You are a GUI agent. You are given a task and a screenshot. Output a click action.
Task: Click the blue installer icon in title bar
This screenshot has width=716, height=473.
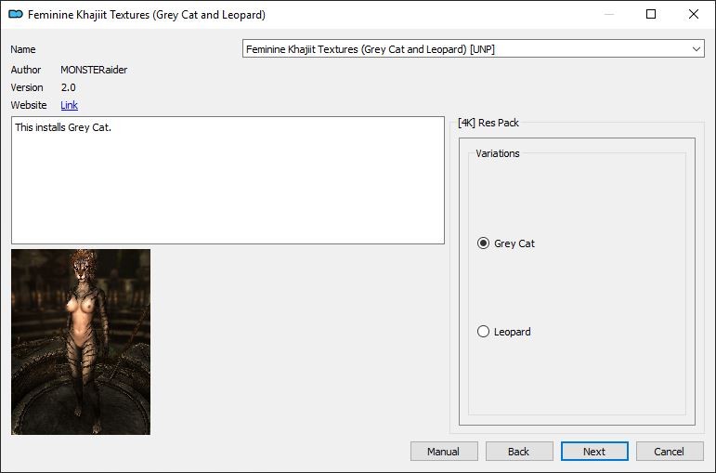(16, 14)
